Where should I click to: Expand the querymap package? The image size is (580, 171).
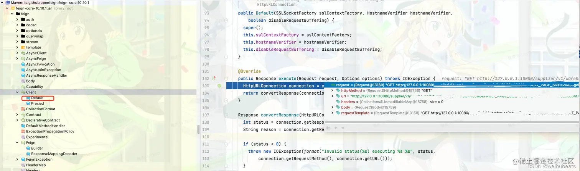(x=17, y=36)
